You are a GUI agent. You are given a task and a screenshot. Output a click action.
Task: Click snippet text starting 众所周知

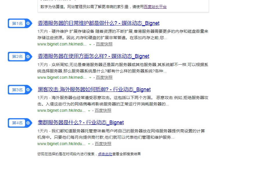coord(123,68)
